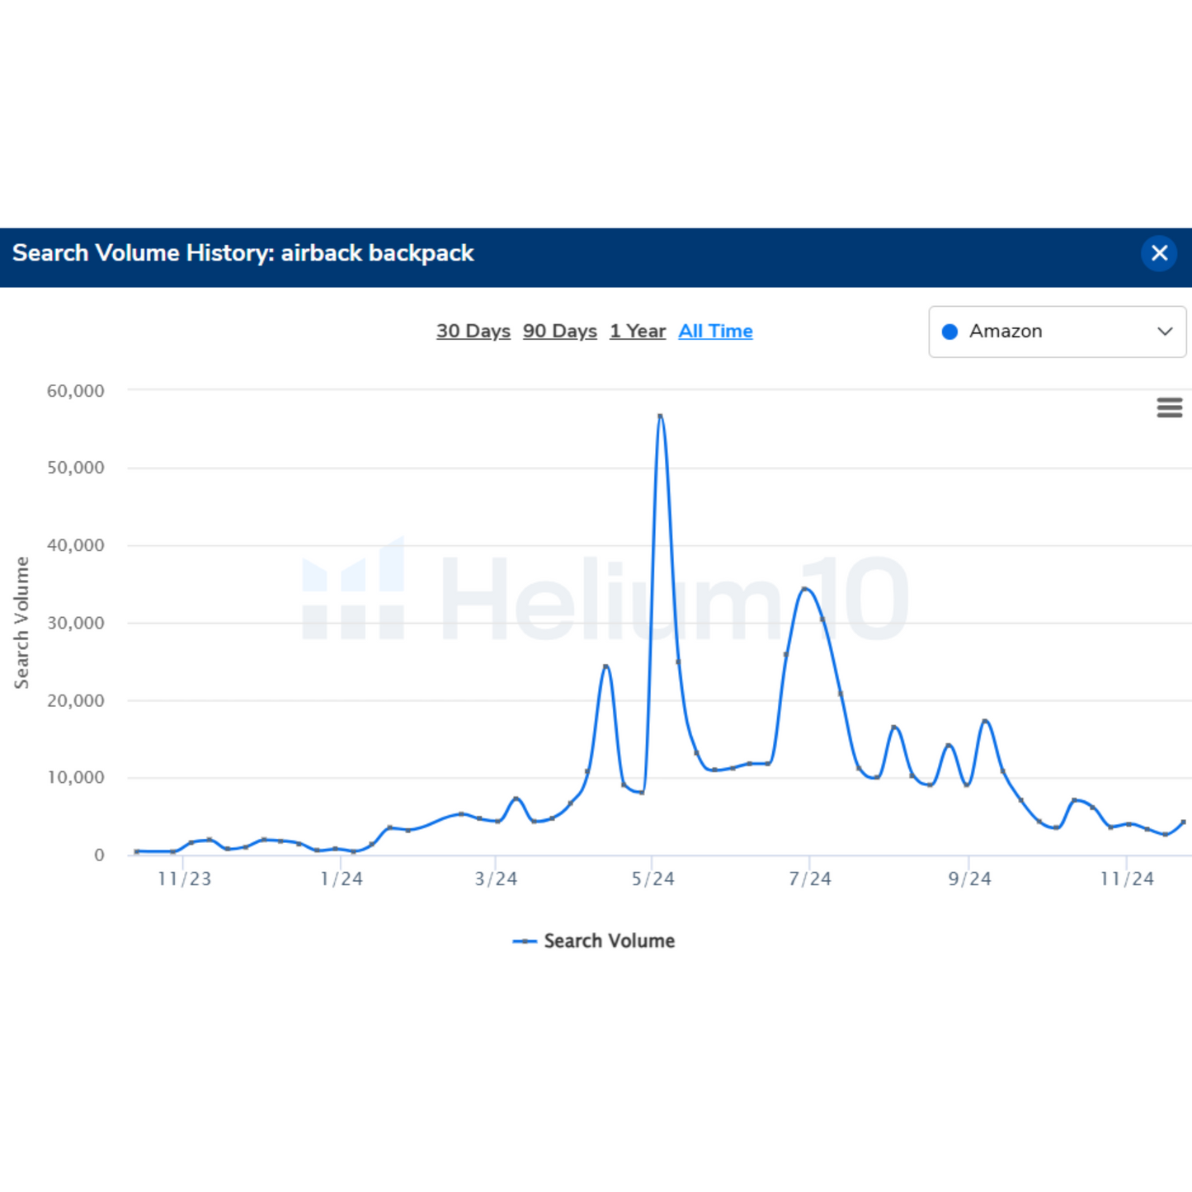Select the 30 Days range

coord(474,331)
